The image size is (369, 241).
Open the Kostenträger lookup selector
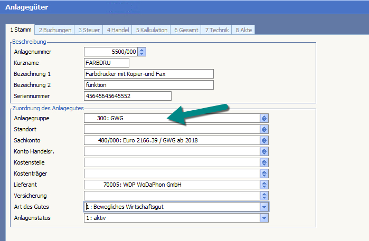pyautogui.click(x=264, y=173)
